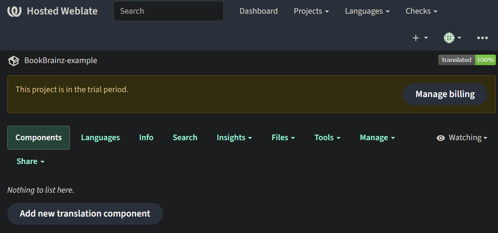Image resolution: width=498 pixels, height=233 pixels.
Task: Click 'This project is in the trial period.' text
Action: [72, 89]
